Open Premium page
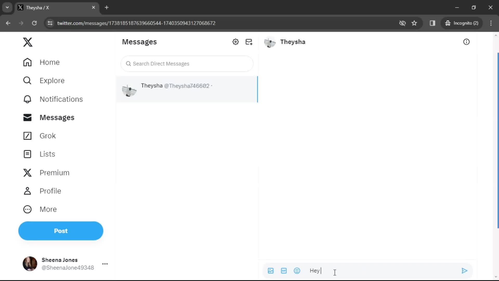 click(46, 173)
